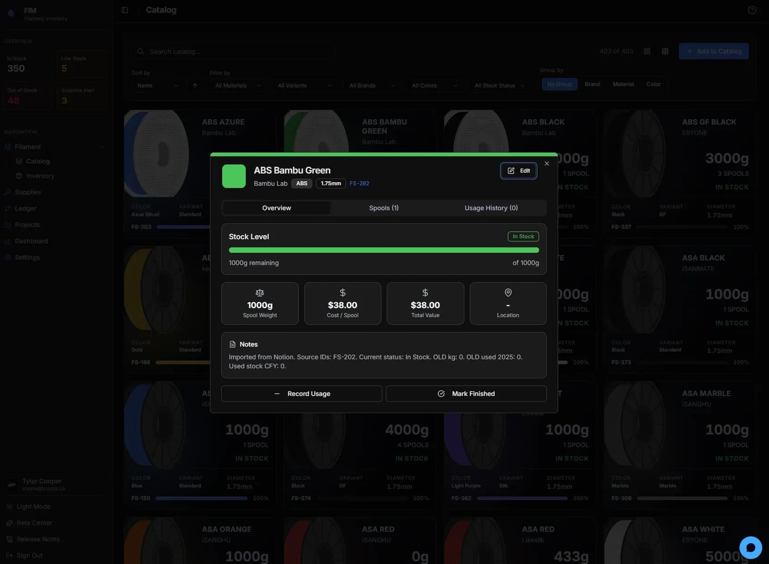
Task: Select the Overview tab
Action: coord(277,208)
